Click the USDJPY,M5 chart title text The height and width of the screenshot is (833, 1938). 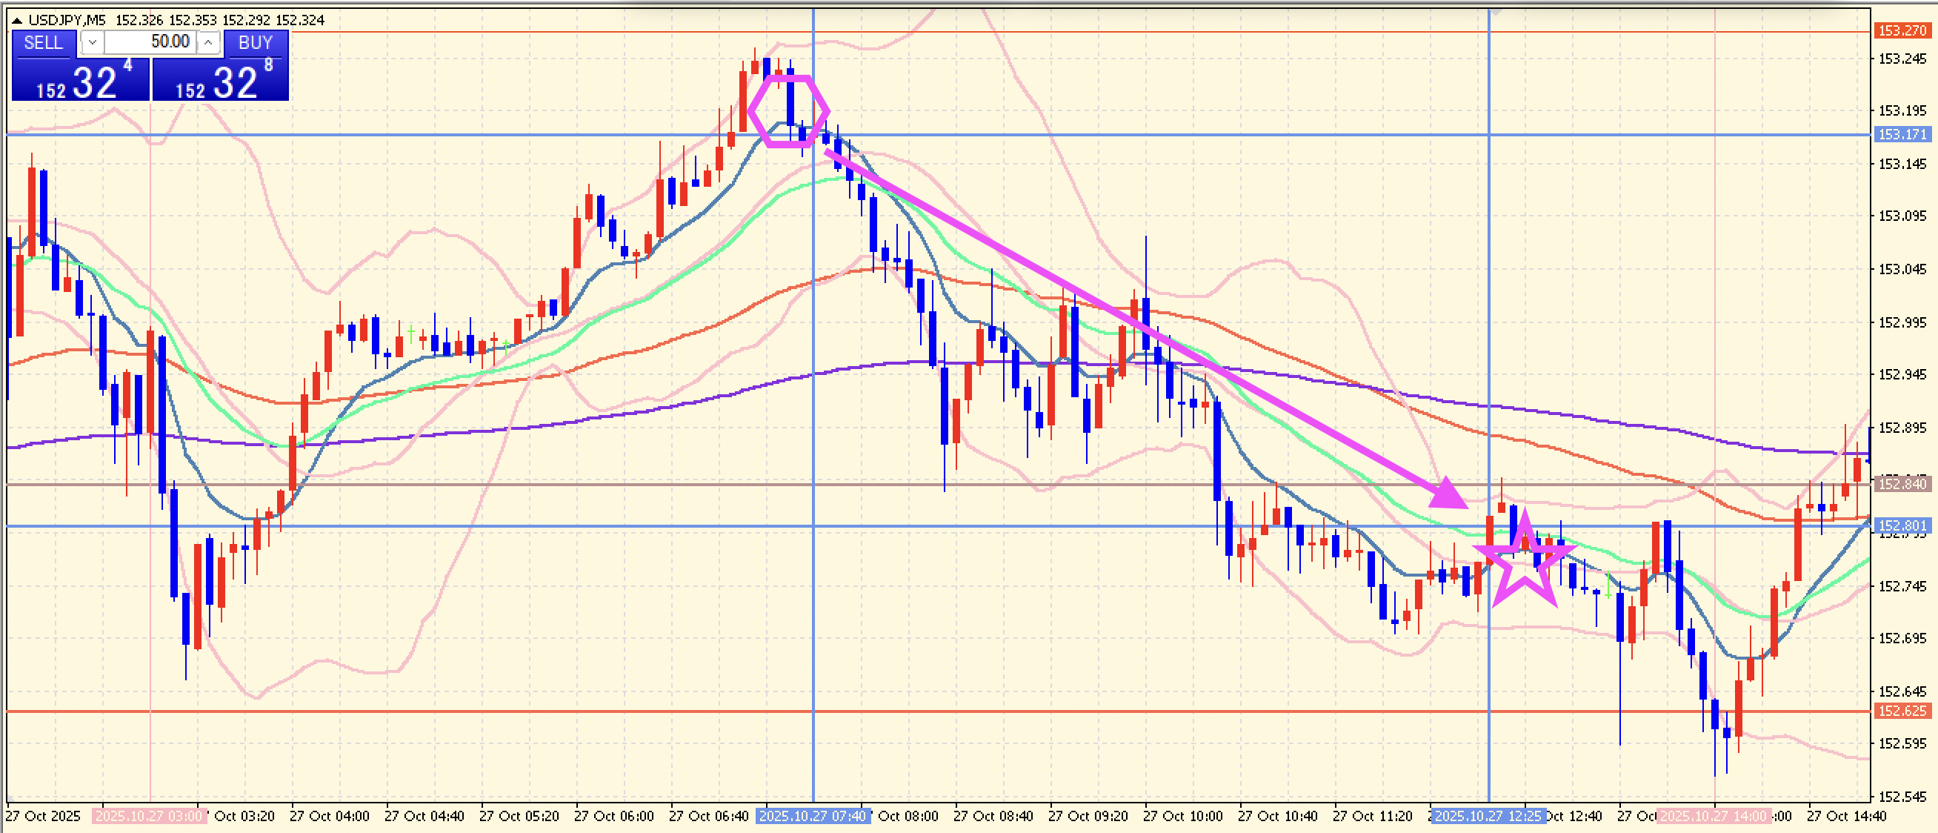pyautogui.click(x=67, y=20)
